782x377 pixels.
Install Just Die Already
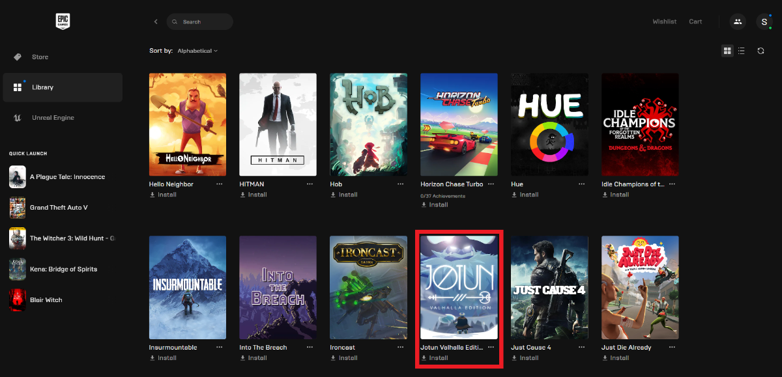(x=615, y=357)
